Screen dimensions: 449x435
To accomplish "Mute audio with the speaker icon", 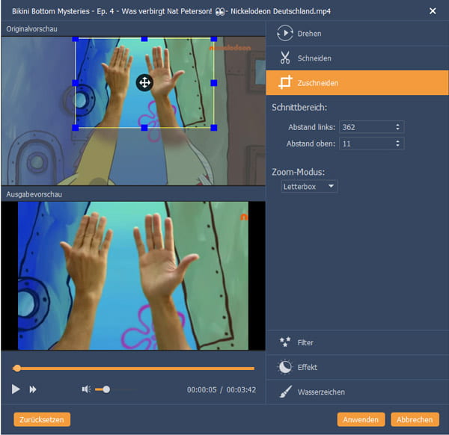I will 86,389.
